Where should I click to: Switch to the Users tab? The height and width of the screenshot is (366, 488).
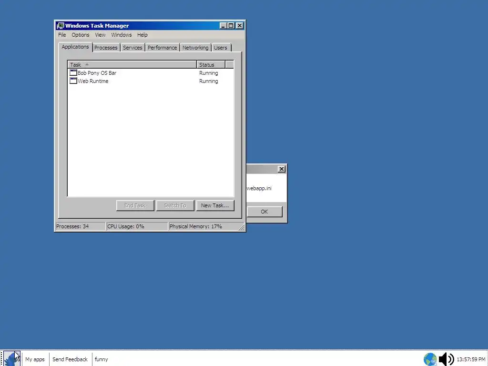coord(221,48)
